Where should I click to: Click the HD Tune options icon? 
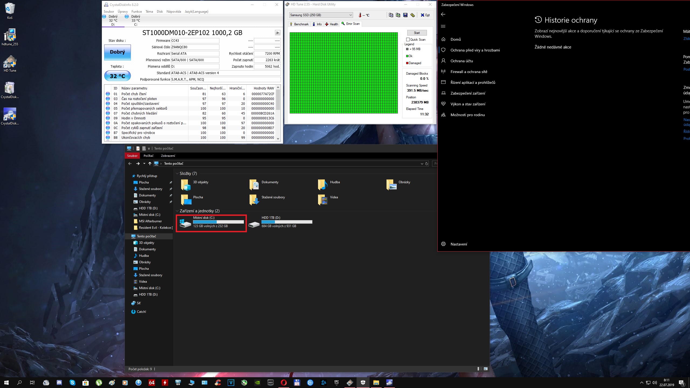(412, 15)
